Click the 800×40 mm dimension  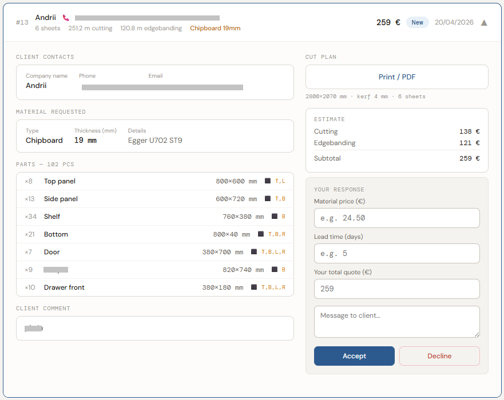coord(232,234)
